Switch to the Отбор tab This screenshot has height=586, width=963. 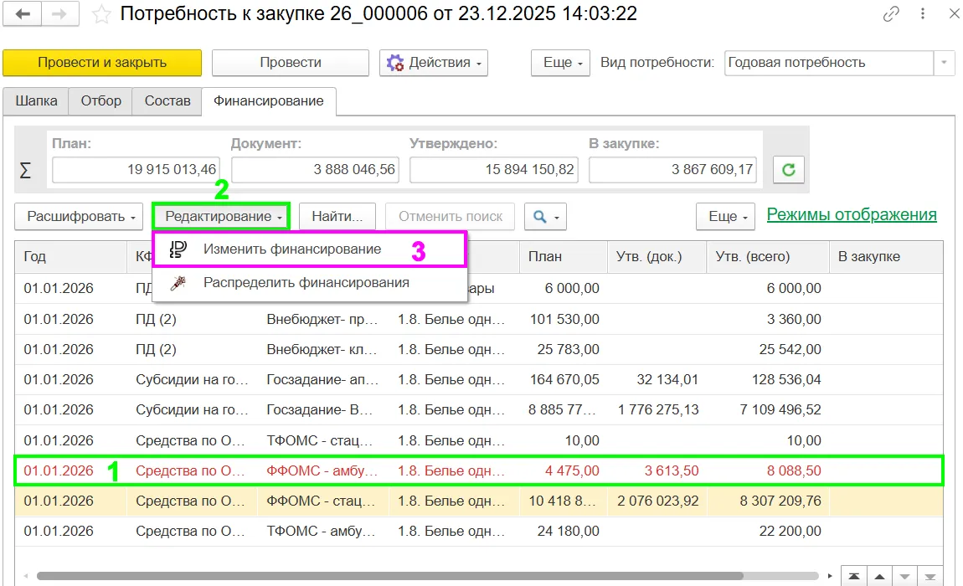pyautogui.click(x=100, y=101)
